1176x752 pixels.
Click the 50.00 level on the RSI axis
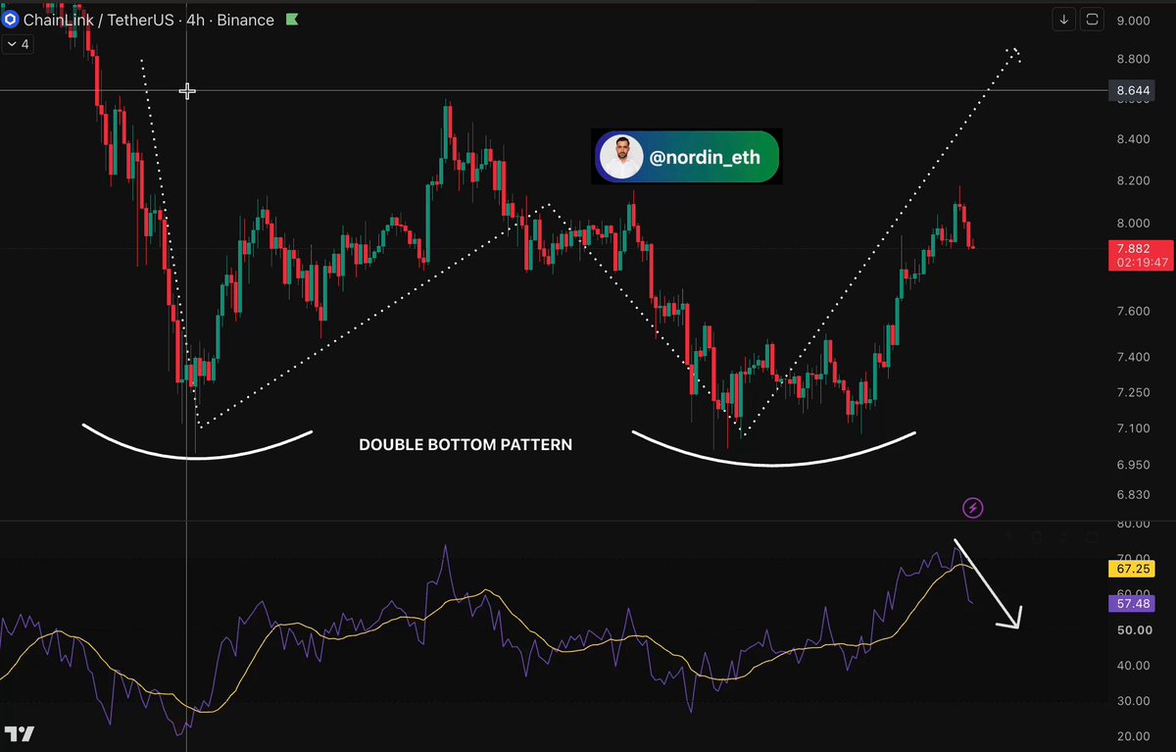point(1133,630)
